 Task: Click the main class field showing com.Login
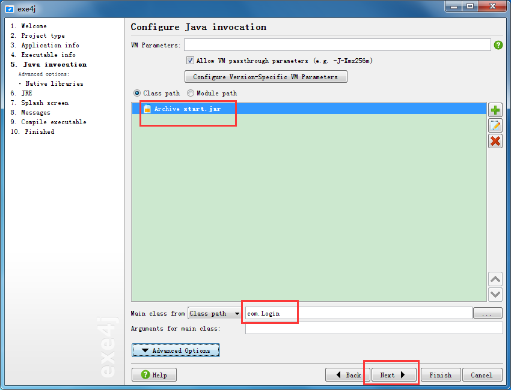358,314
